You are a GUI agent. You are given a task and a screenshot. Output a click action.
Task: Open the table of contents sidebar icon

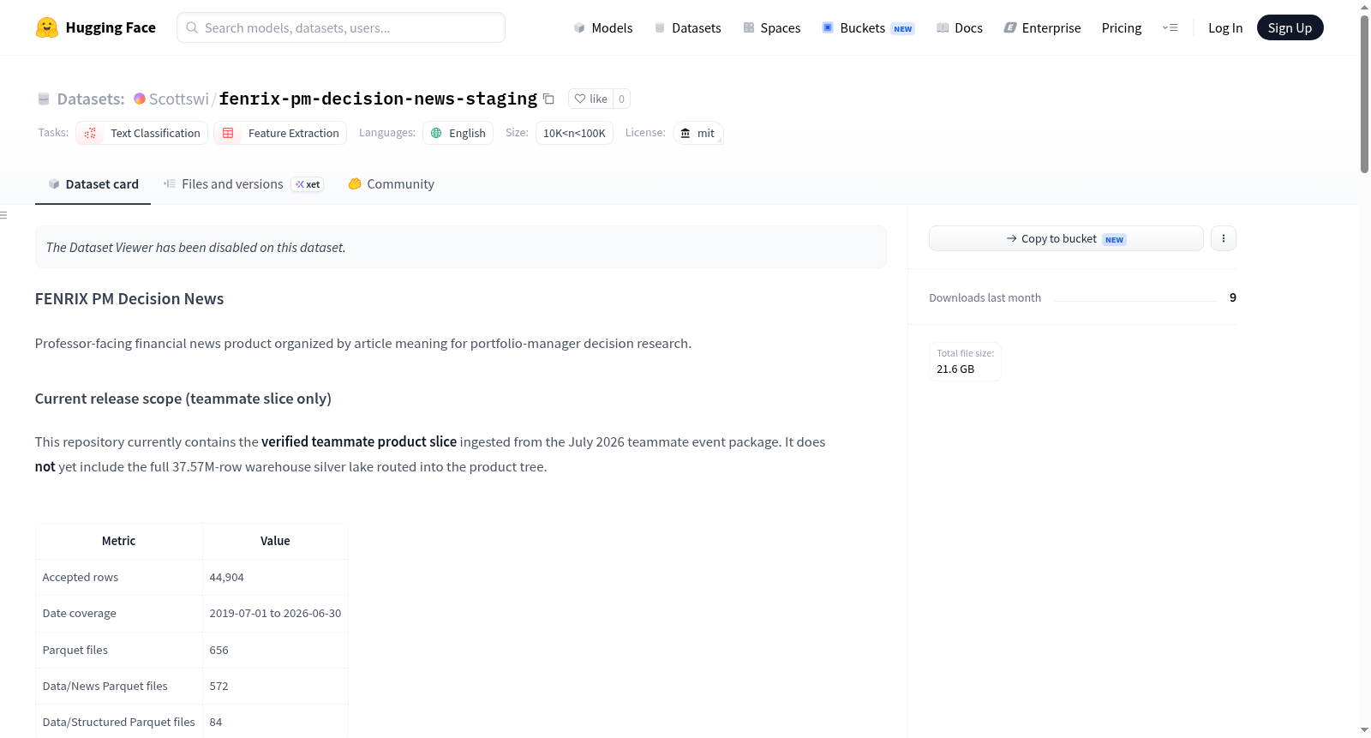click(3, 215)
